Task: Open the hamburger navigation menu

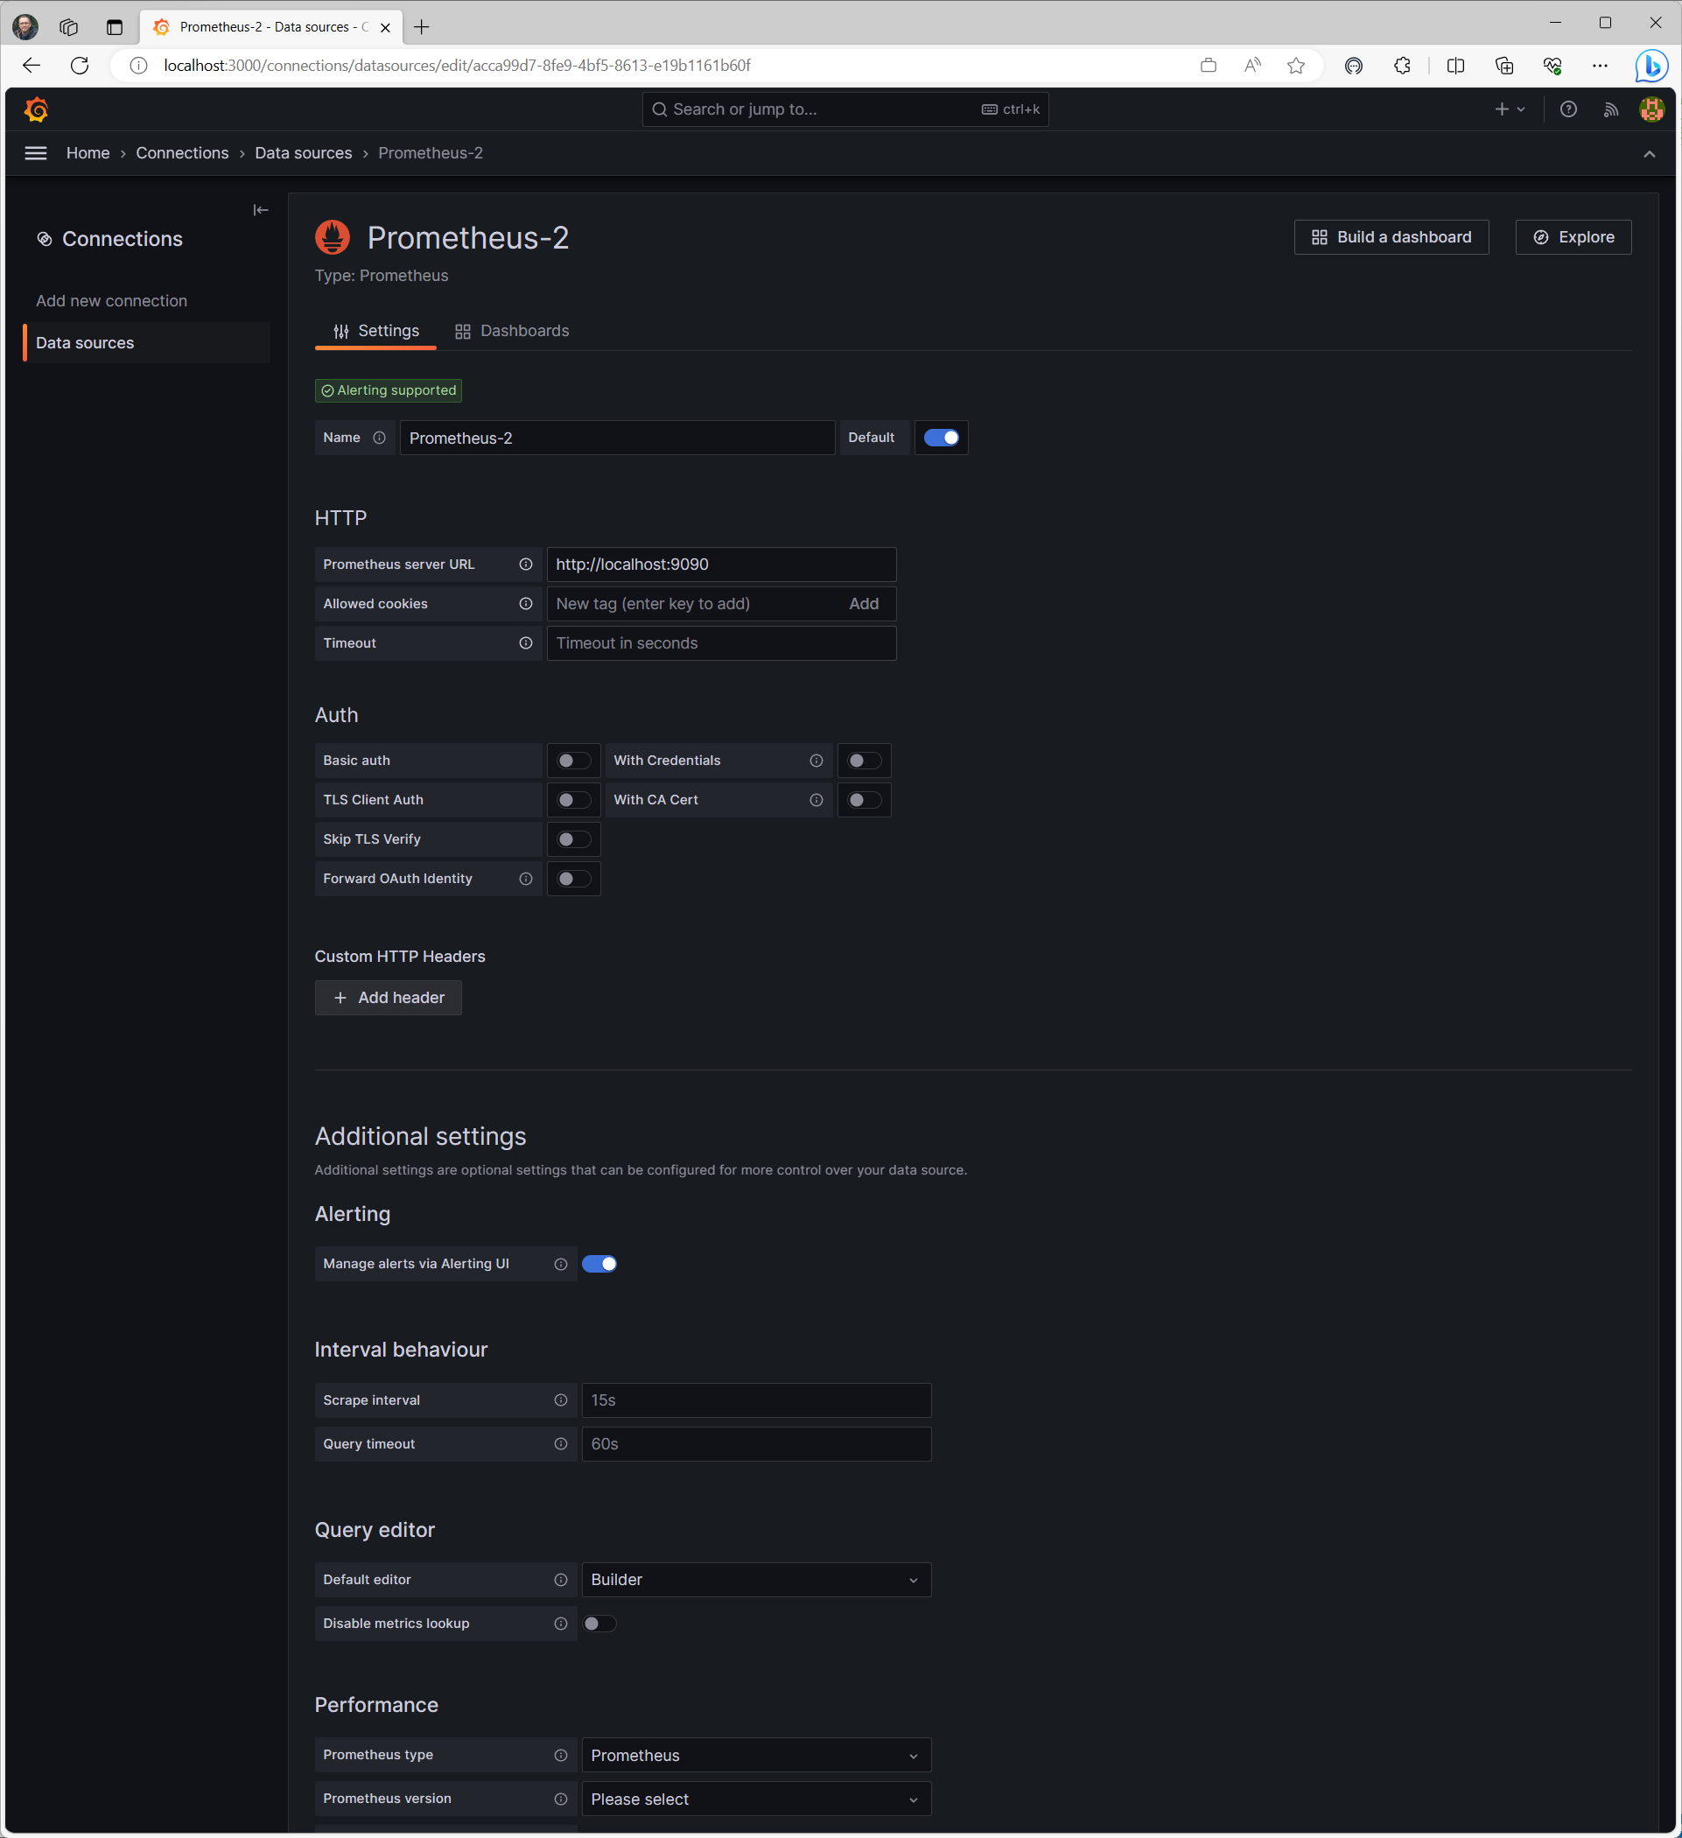Action: [x=36, y=153]
